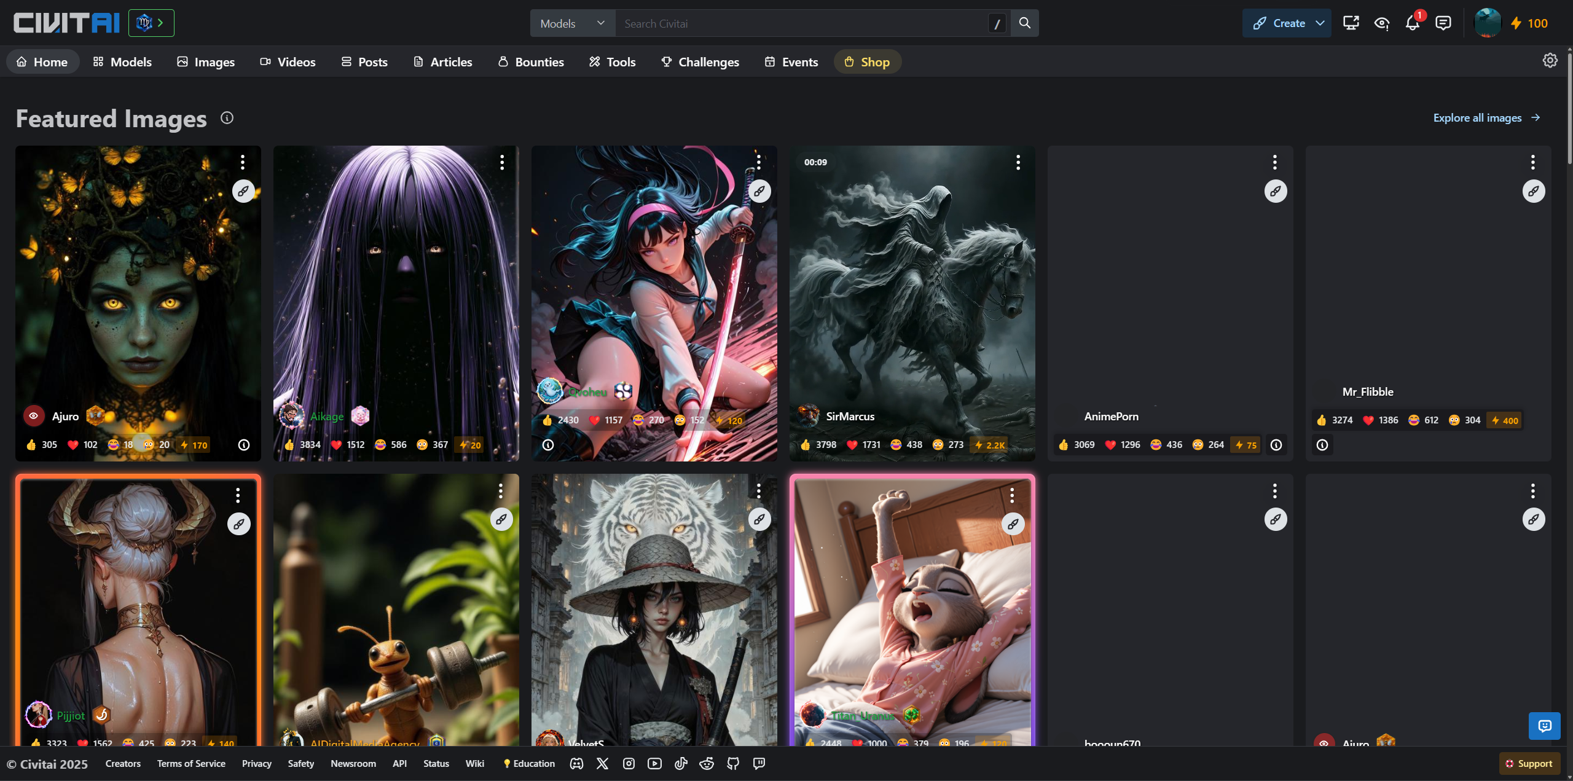Click the blue feedback chat bubble button
1573x781 pixels.
coord(1544,726)
